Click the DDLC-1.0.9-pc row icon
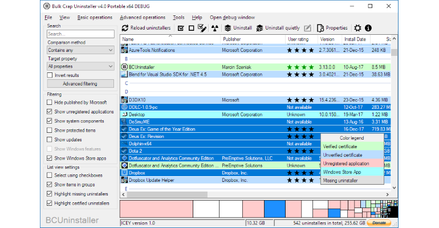Image resolution: width=439 pixels, height=228 pixels. 124,107
